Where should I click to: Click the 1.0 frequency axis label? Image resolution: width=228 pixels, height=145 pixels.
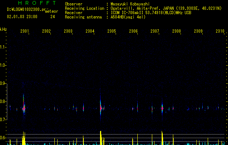pyautogui.click(x=3, y=65)
